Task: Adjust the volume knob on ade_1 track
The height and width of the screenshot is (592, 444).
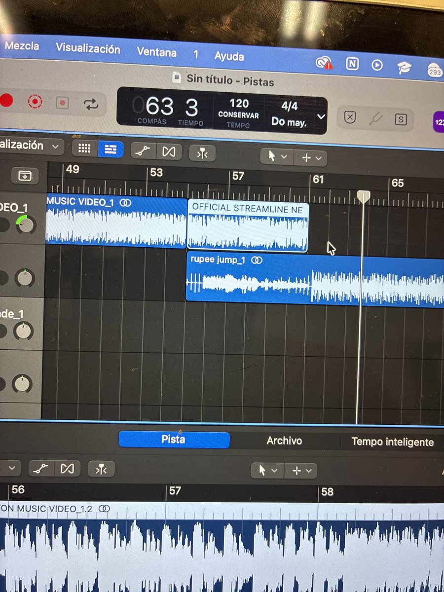Action: point(23,331)
